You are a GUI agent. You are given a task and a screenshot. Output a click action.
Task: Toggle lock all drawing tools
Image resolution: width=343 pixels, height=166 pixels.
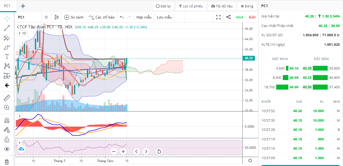pyautogui.click(x=7, y=139)
